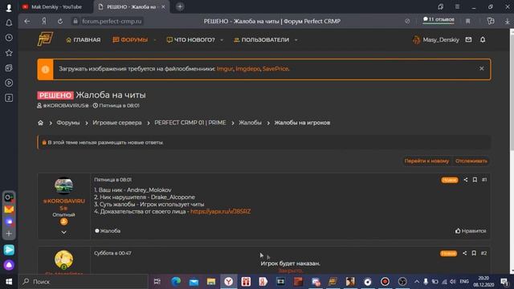Reload the page with the refresh button
Screen dimensions: 514x289
pyautogui.click(x=60, y=21)
